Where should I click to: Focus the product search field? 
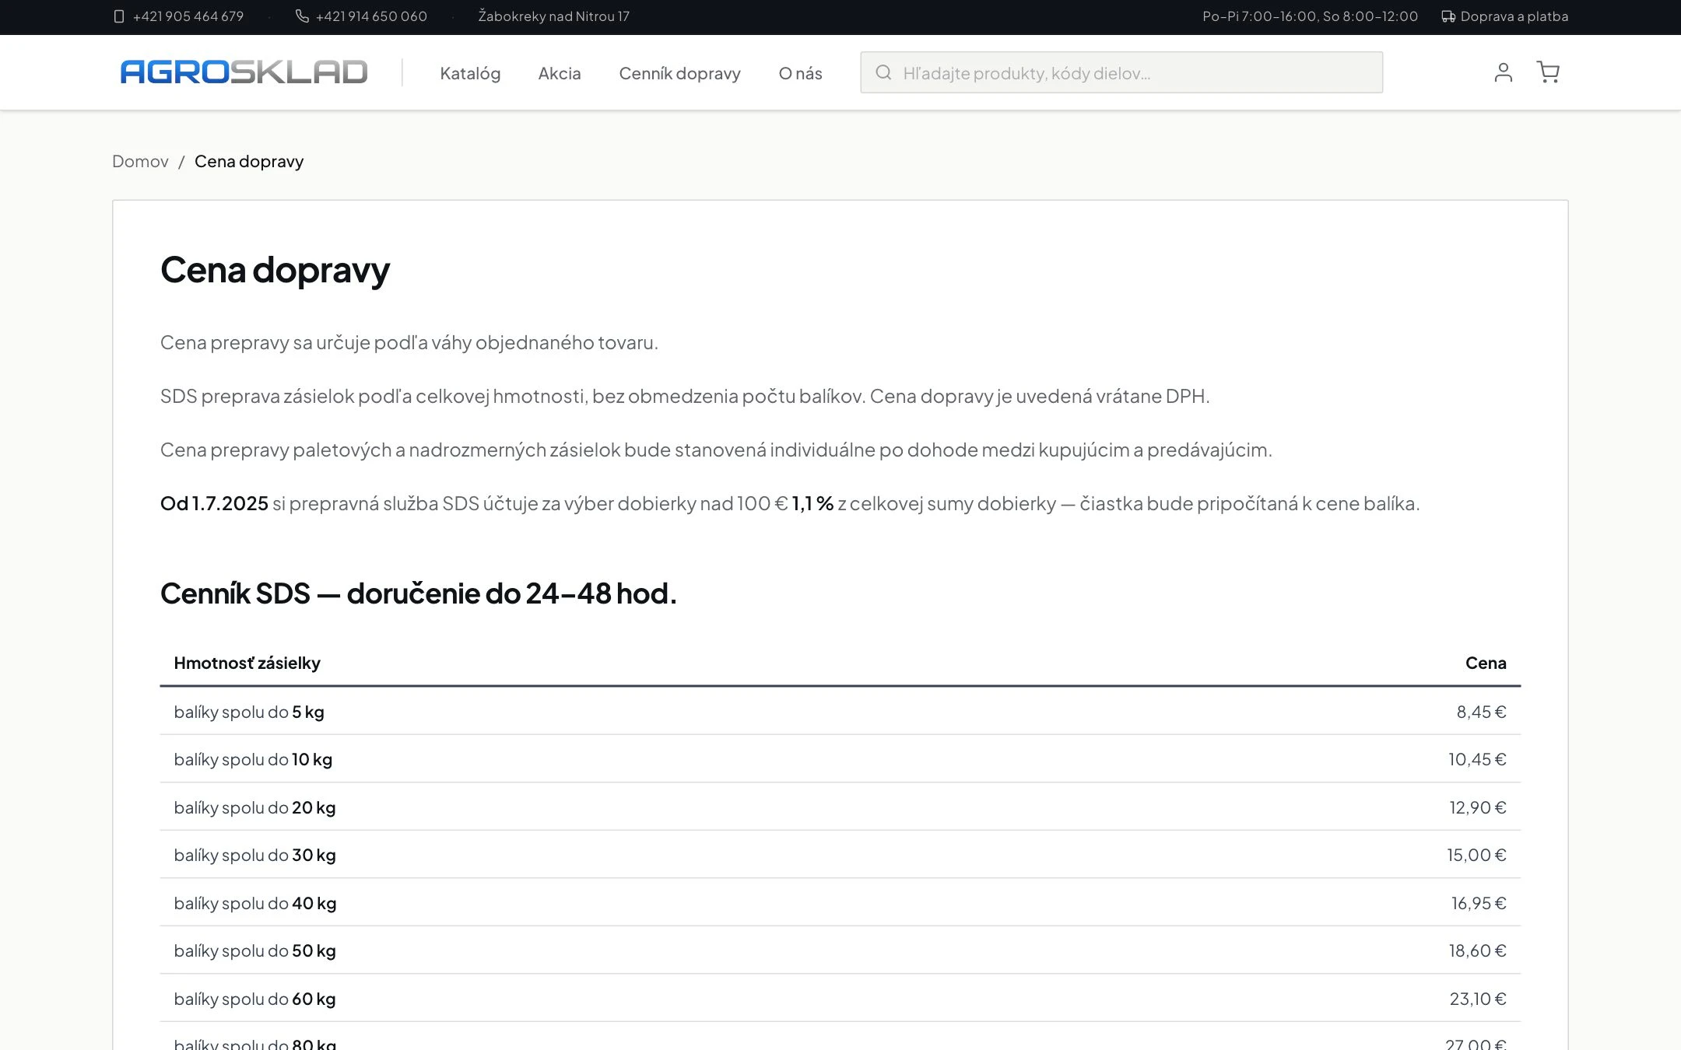click(1121, 72)
